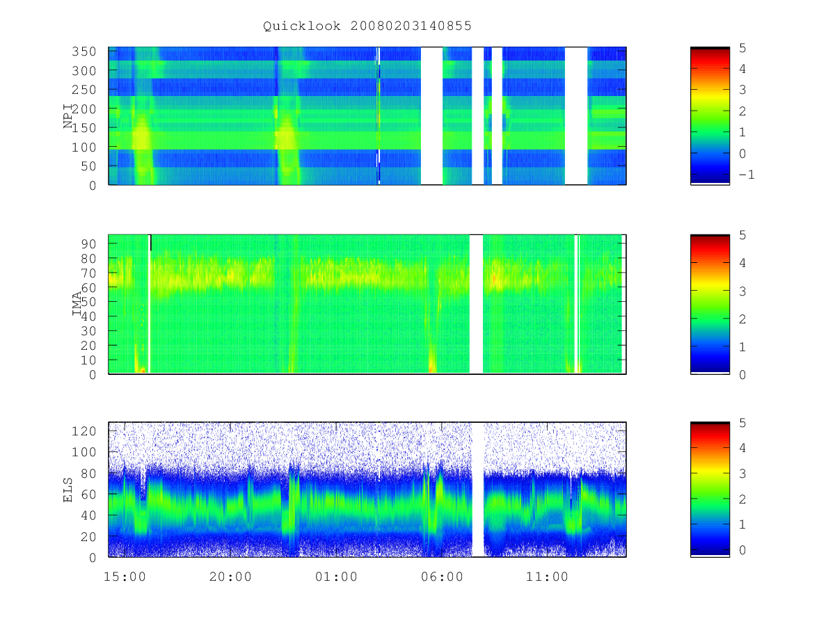835x626 pixels.
Task: Click the NPI spectrogram panel
Action: (367, 115)
